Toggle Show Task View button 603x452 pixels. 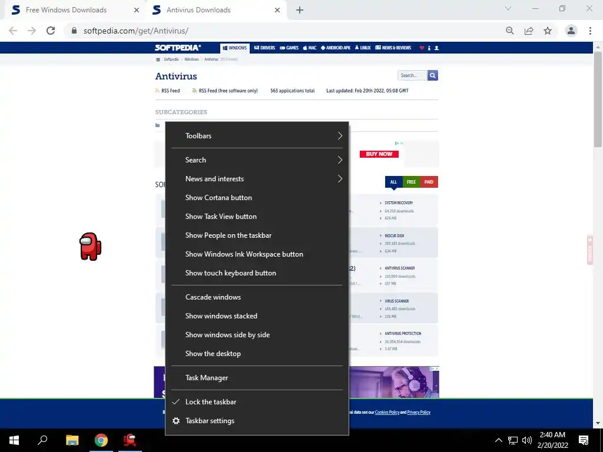pyautogui.click(x=257, y=217)
